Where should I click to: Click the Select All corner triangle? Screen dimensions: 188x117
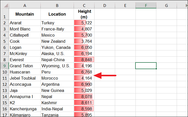[x=6, y=5]
